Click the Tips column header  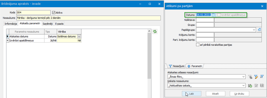pyautogui.click(x=51, y=32)
